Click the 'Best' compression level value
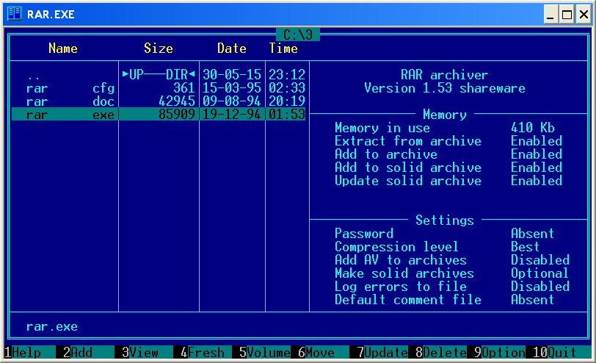Screen dimensions: 596x363 (526, 247)
